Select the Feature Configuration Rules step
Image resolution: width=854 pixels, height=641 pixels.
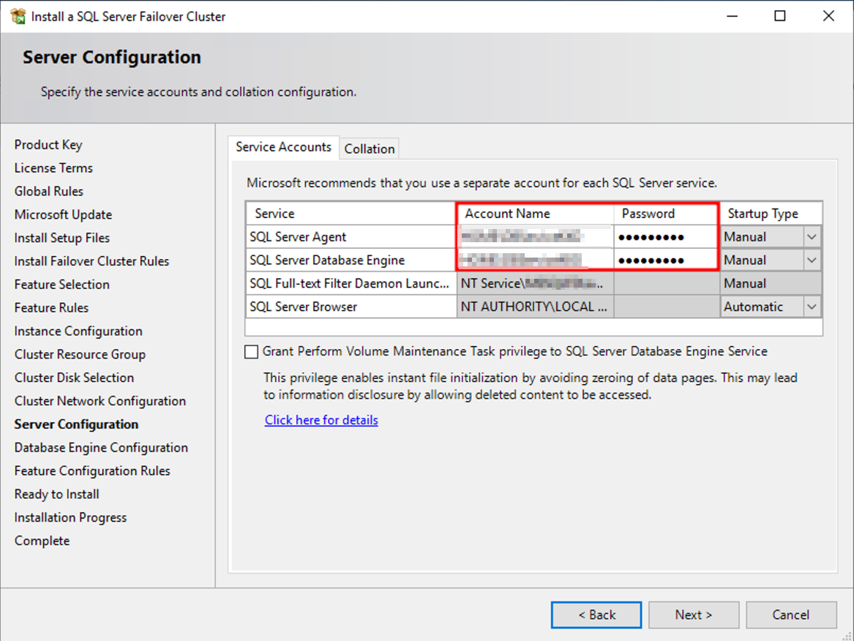(92, 471)
